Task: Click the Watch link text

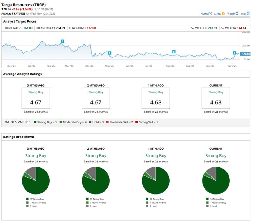Action: coord(231,13)
